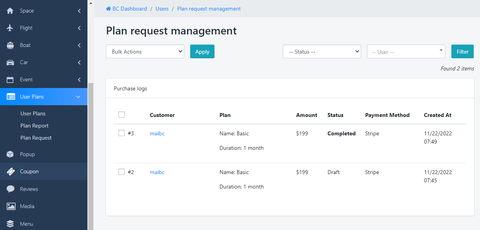Image resolution: width=480 pixels, height=230 pixels.
Task: Click the Media image icon
Action: pos(11,207)
